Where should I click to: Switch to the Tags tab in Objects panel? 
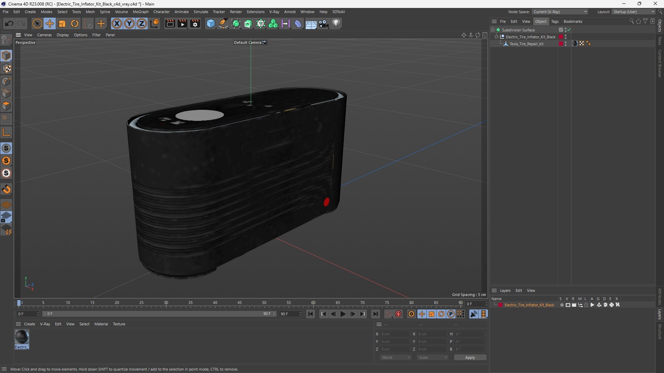coord(555,21)
